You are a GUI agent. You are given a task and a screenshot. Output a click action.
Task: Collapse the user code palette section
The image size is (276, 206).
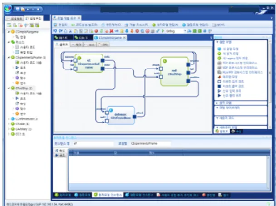217,118
